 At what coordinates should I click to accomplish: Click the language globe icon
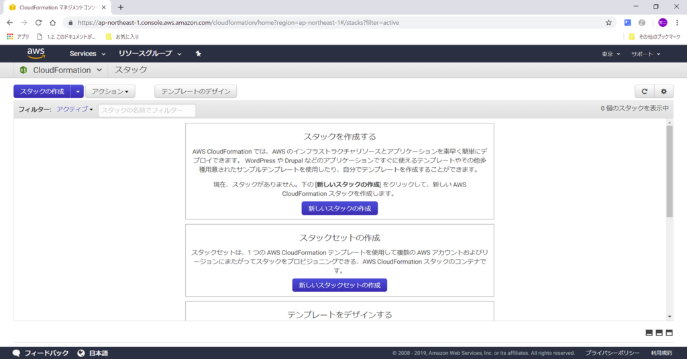pyautogui.click(x=81, y=353)
